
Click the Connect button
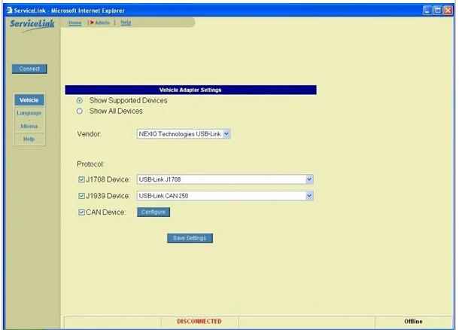pyautogui.click(x=29, y=69)
